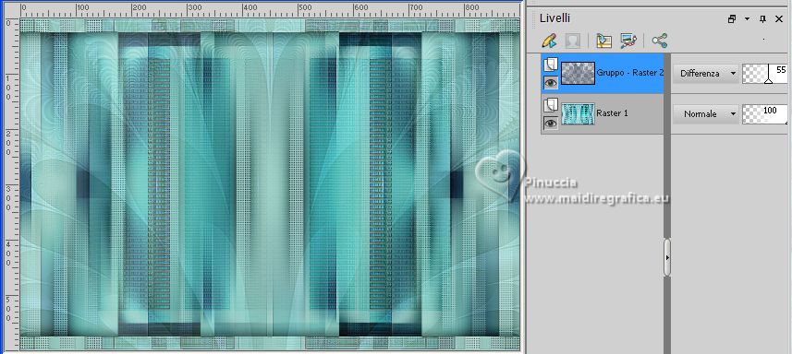Screen dimensions: 792x354
Task: Open Livelli panel options arrow menu
Action: click(747, 19)
